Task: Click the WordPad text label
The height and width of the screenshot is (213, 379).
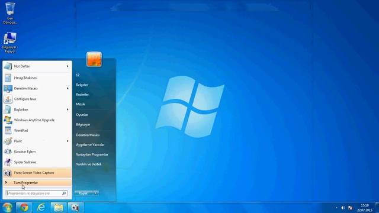Action: tap(21, 130)
